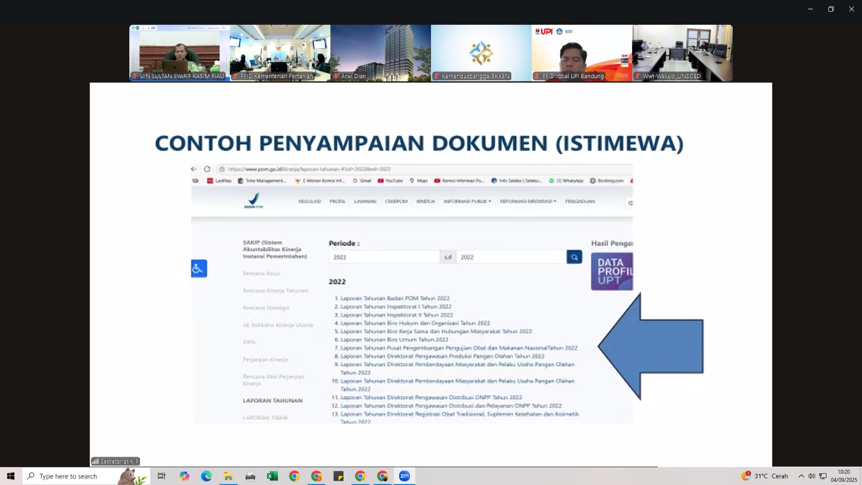The image size is (862, 485).
Task: Click the volume speaker icon in the tray
Action: pyautogui.click(x=811, y=476)
